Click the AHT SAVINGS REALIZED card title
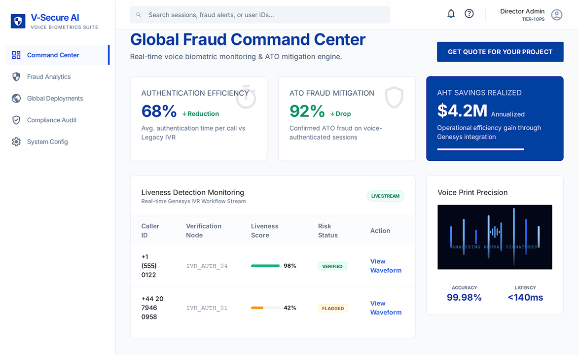The image size is (578, 355). click(x=479, y=93)
